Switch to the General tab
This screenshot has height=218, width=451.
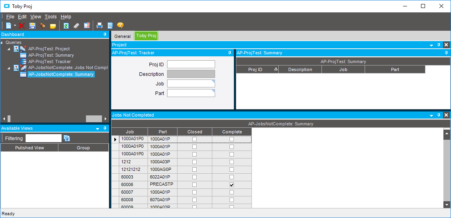click(122, 36)
